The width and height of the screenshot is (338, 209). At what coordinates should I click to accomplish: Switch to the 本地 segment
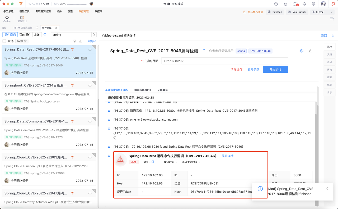pyautogui.click(x=37, y=35)
